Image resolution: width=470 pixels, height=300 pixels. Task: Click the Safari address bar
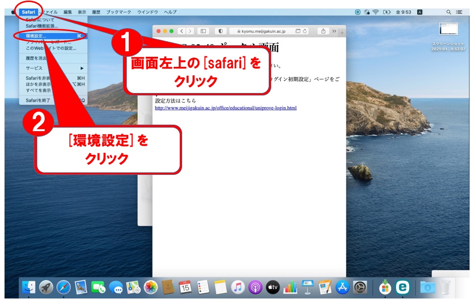pyautogui.click(x=269, y=31)
